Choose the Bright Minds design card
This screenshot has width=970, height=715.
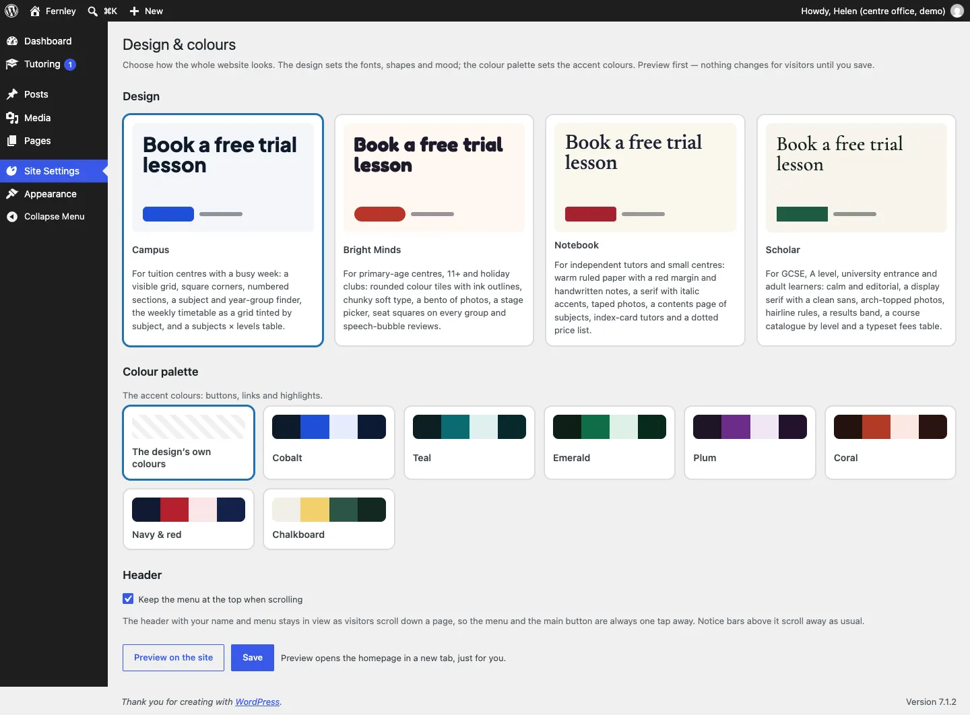point(434,230)
